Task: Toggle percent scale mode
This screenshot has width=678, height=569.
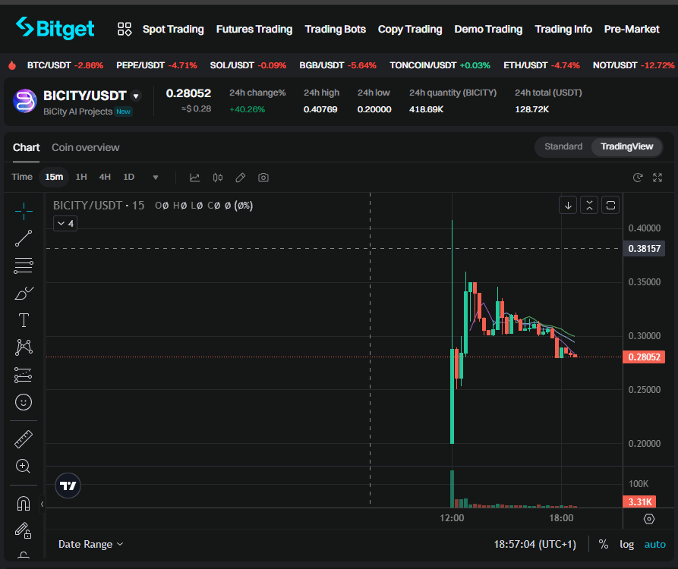Action: pos(603,545)
